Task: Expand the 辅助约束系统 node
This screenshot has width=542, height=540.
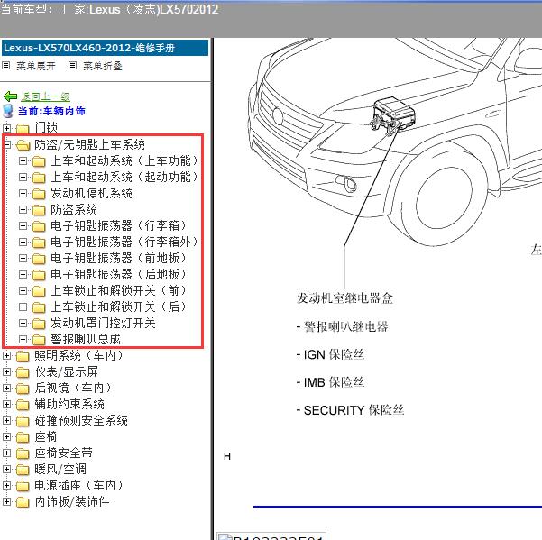Action: (6, 404)
